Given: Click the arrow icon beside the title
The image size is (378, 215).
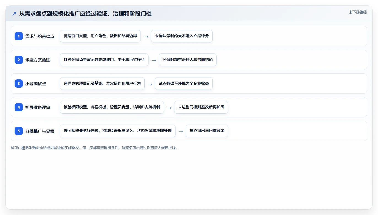Looking at the screenshot, I should click(x=14, y=14).
